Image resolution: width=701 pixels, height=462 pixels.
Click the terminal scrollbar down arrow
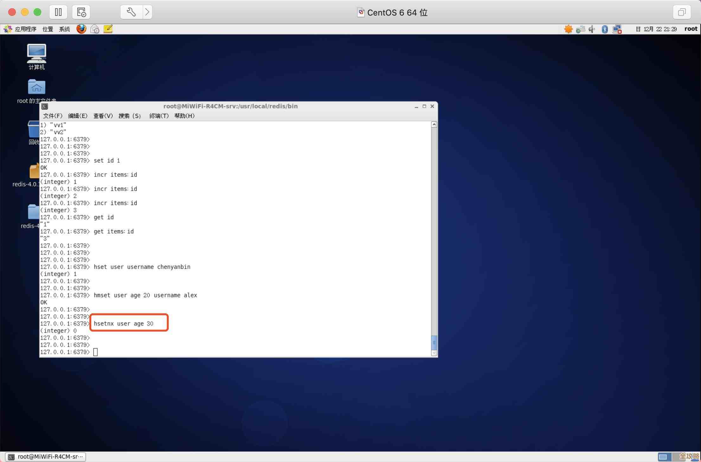coord(434,353)
